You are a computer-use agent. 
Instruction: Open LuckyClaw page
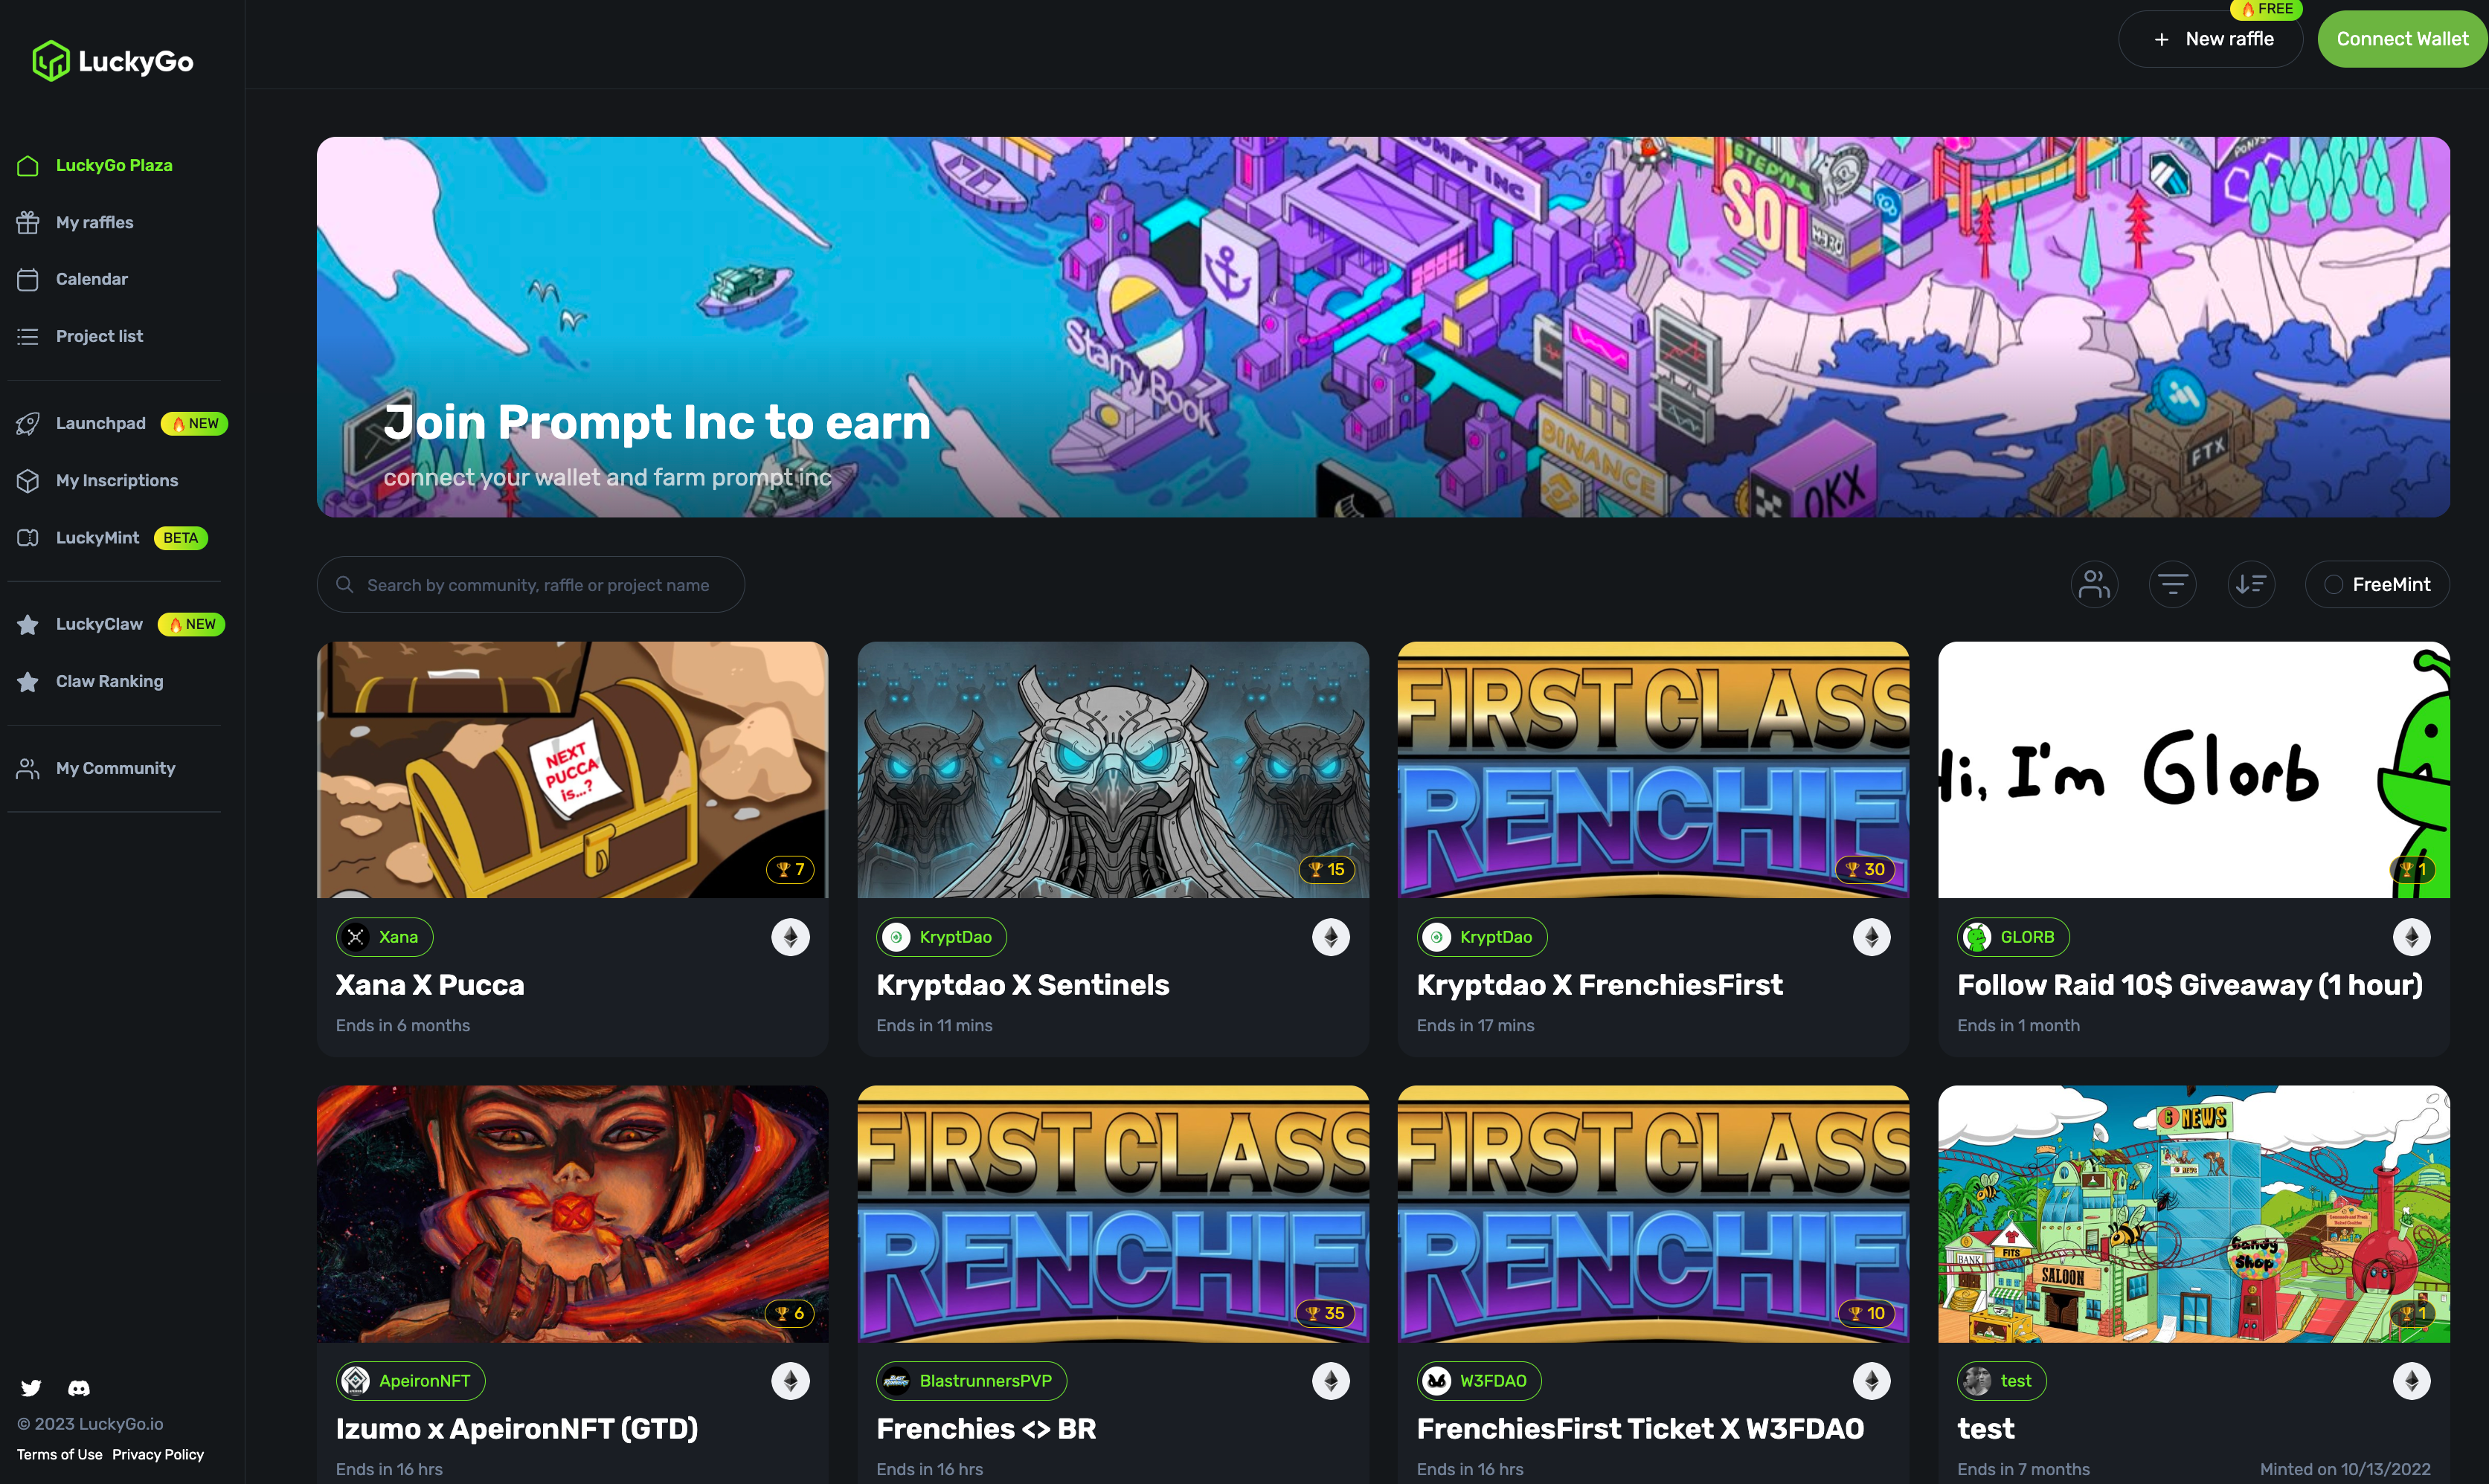[99, 624]
